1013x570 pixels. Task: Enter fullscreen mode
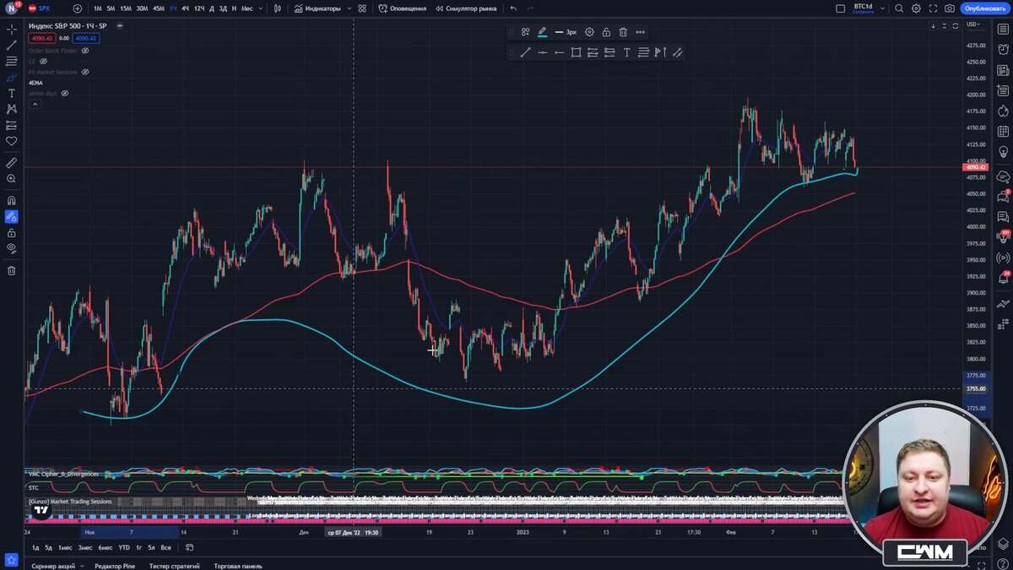(933, 8)
